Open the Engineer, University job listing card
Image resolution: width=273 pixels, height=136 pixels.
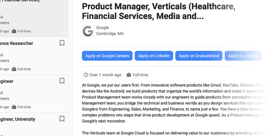click(x=34, y=124)
